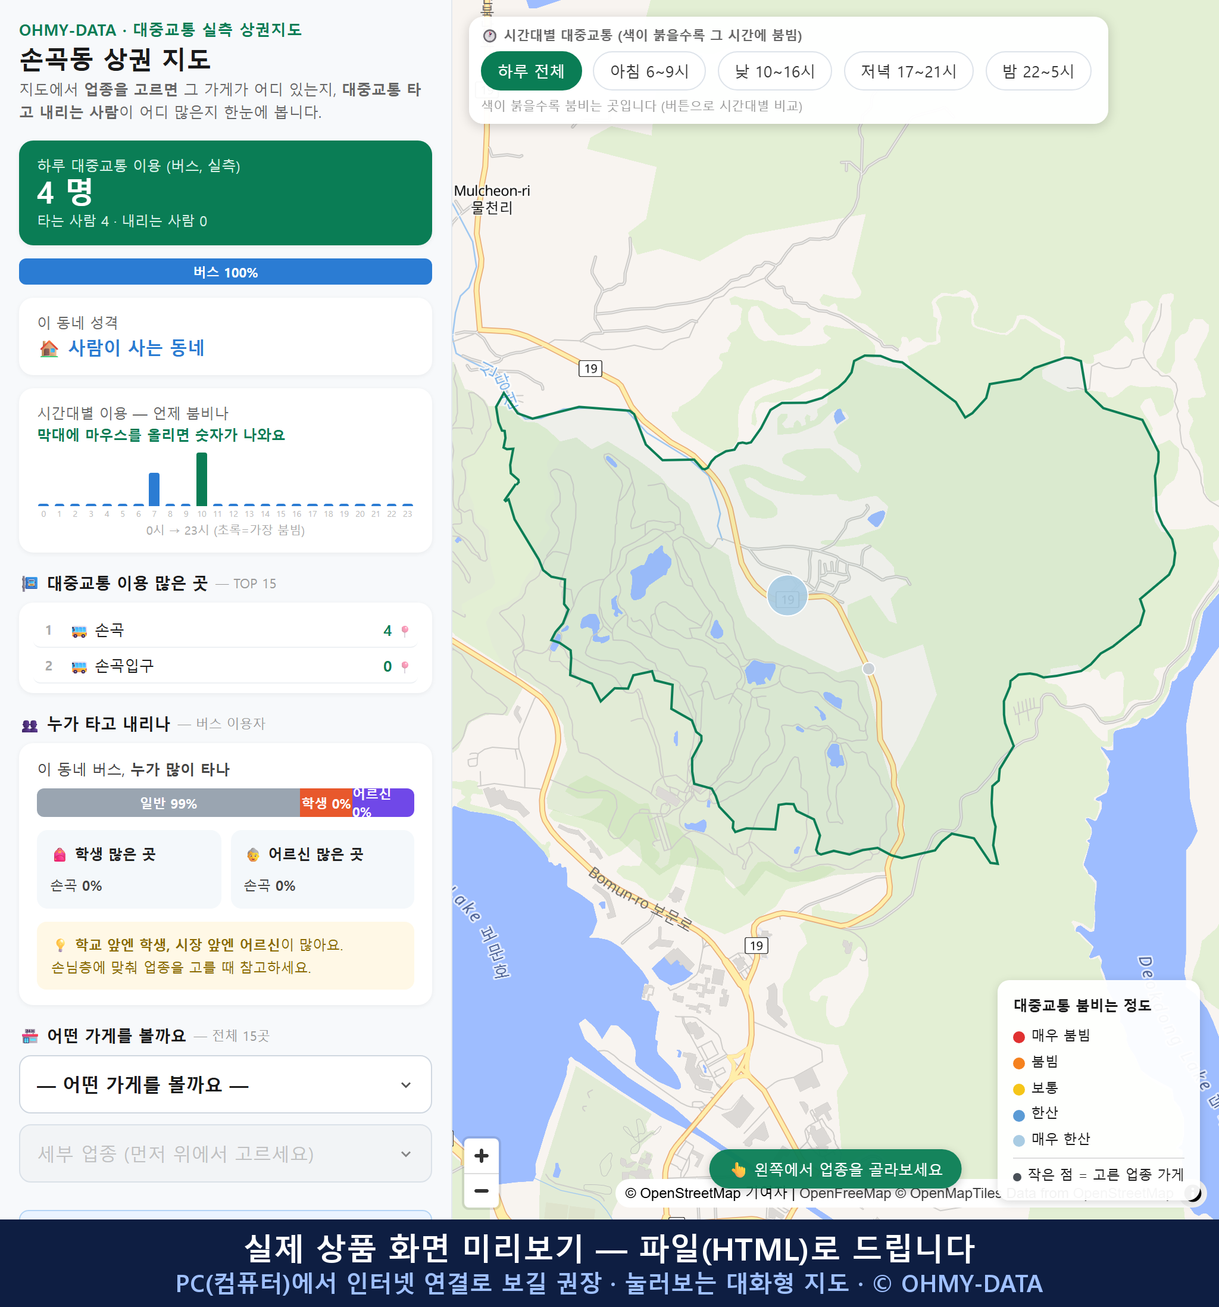The image size is (1219, 1307).
Task: Click the 학생 0% rider segment
Action: point(326,803)
